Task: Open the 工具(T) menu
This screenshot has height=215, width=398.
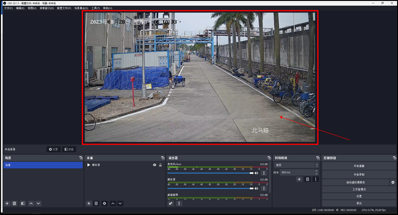Action: (x=95, y=8)
